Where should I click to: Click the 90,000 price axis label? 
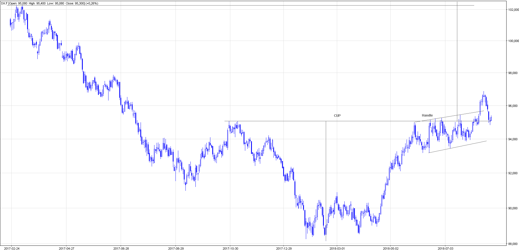(513, 208)
